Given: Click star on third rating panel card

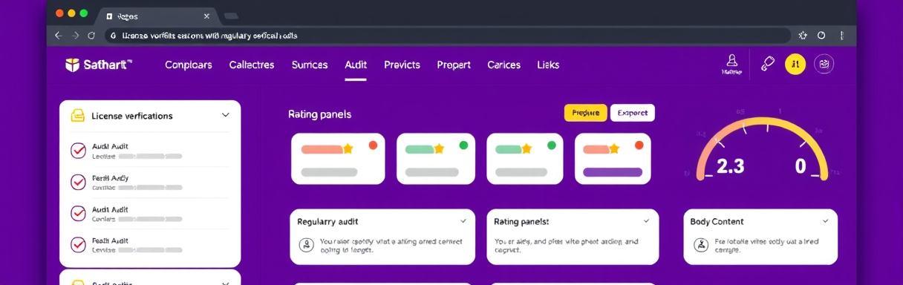Looking at the screenshot, I should pos(527,148).
